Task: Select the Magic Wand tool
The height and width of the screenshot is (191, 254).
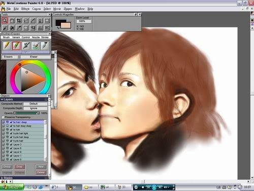Action: (x=33, y=20)
